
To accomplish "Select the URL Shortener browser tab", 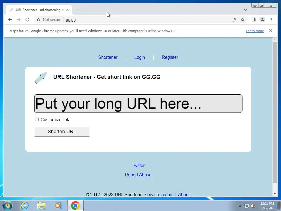I will click(39, 10).
